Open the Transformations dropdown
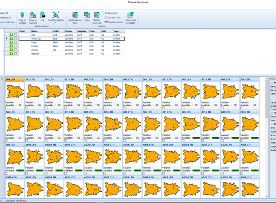276x203 pixels. coord(56,17)
